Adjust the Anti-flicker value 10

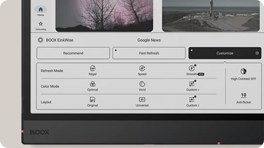(243, 95)
